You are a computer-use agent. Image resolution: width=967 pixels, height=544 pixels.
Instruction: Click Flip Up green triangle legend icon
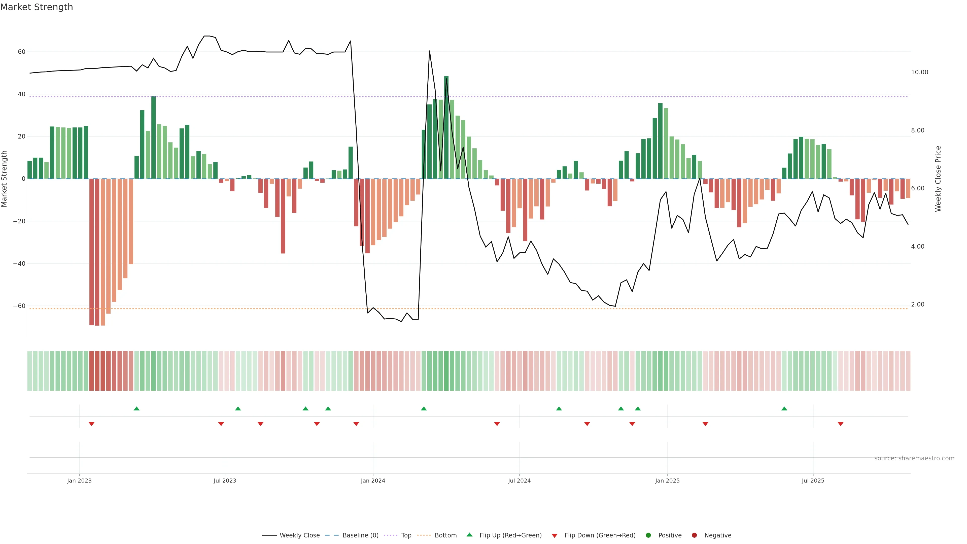coord(469,535)
